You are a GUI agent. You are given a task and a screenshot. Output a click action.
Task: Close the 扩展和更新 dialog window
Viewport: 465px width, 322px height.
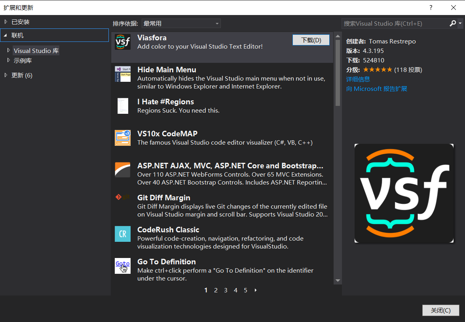pos(454,8)
